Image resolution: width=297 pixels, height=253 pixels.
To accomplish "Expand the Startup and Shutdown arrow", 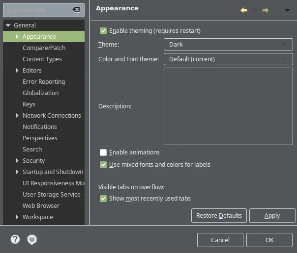I will [x=17, y=172].
